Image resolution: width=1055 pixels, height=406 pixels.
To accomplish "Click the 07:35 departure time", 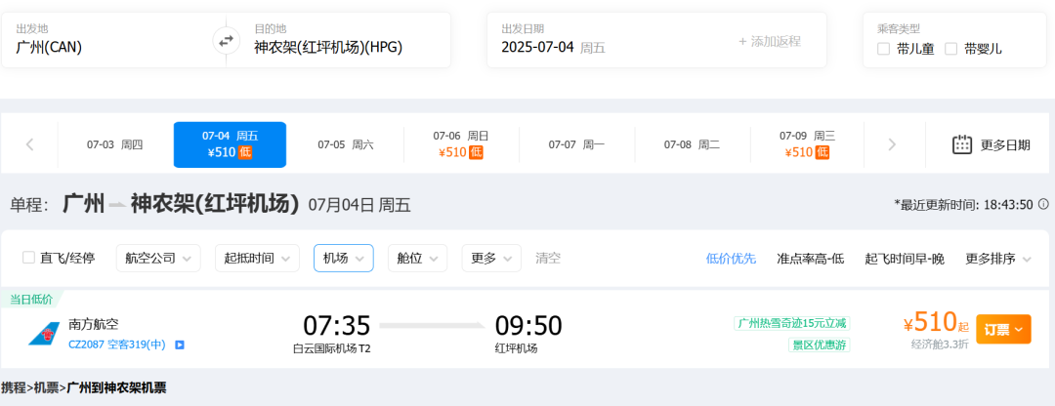I will tap(336, 326).
